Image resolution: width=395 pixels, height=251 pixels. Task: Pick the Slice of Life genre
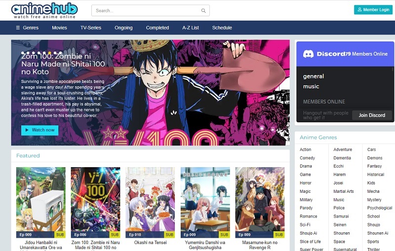pos(310,242)
